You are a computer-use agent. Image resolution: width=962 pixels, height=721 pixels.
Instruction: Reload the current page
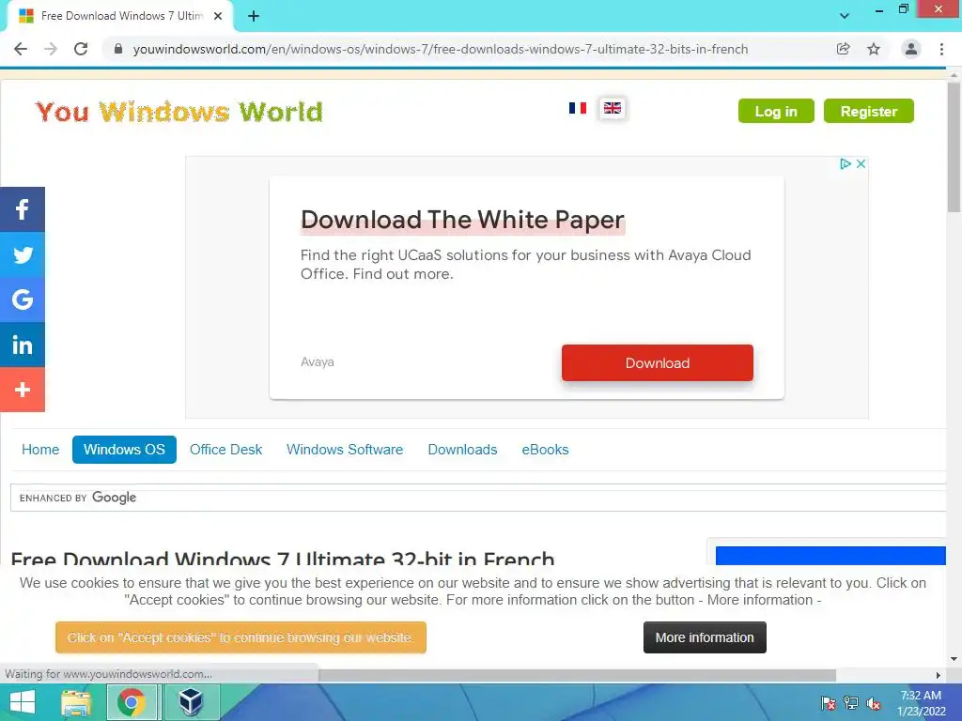tap(81, 49)
